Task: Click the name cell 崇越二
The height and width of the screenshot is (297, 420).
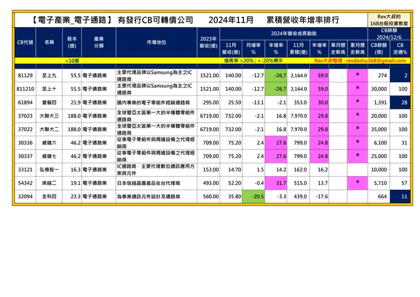Action: tap(49, 183)
